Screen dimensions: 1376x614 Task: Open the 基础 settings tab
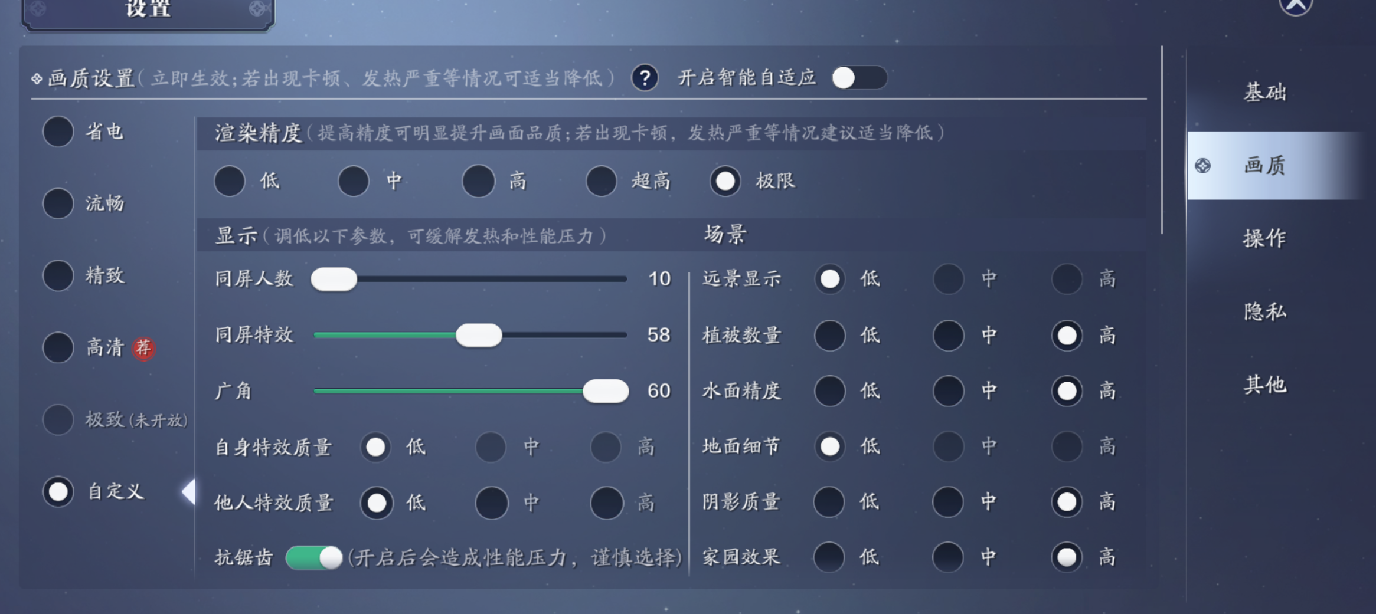pyautogui.click(x=1264, y=93)
